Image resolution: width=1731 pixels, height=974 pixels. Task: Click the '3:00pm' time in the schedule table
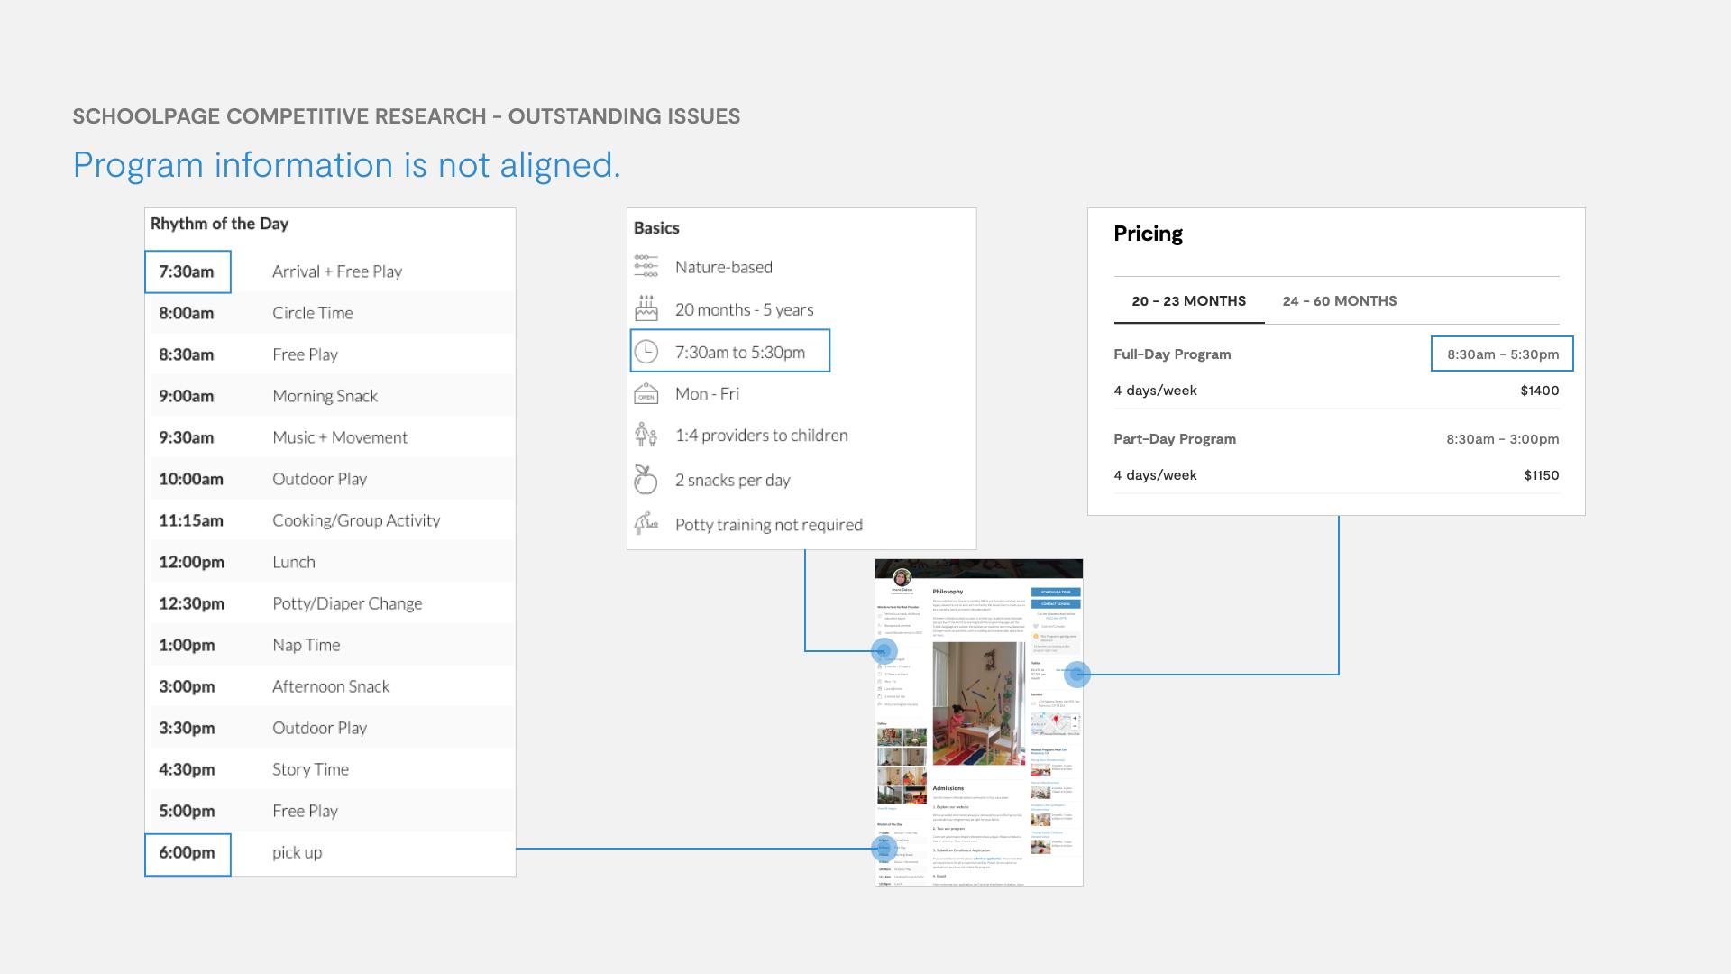[187, 686]
